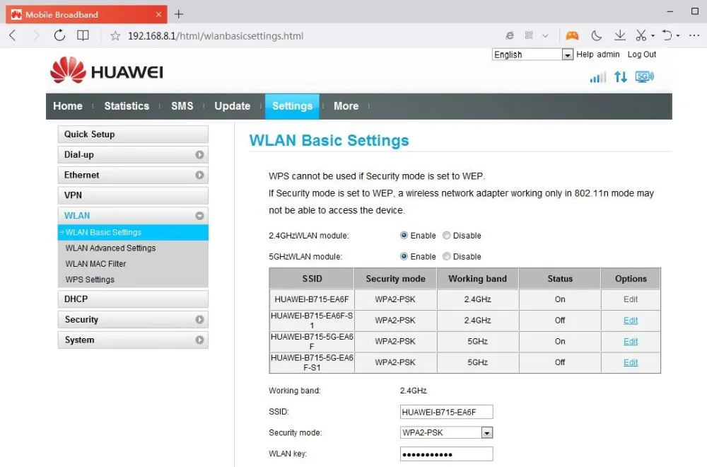Click the WLAN Basic Settings heading
Screen dimensions: 707x467
329,141
